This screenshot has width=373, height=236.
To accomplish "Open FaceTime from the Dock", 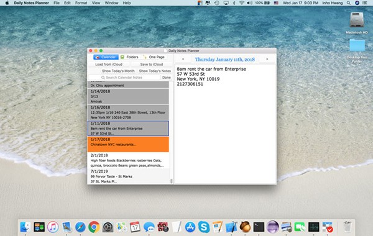I will pyautogui.click(x=300, y=227).
